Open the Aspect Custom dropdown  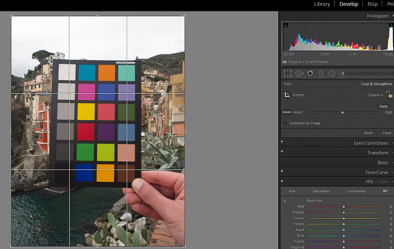click(x=375, y=95)
